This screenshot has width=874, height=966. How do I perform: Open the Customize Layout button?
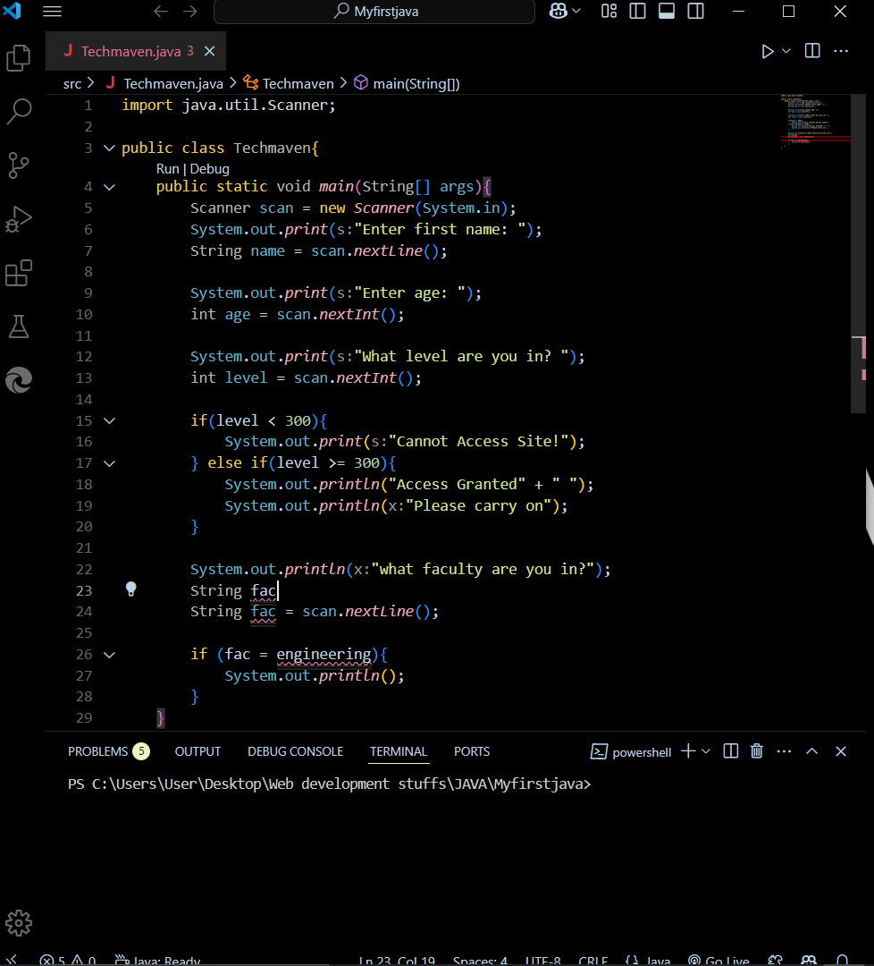(609, 11)
